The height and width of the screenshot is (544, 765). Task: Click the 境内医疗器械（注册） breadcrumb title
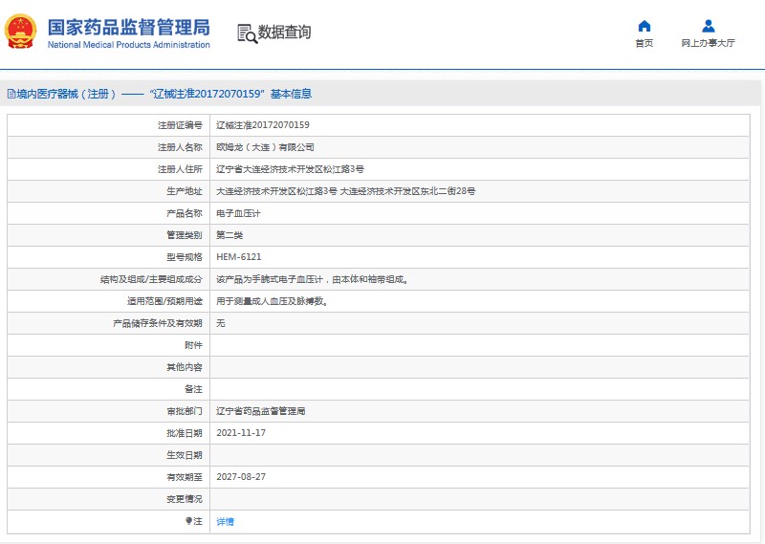[66, 94]
